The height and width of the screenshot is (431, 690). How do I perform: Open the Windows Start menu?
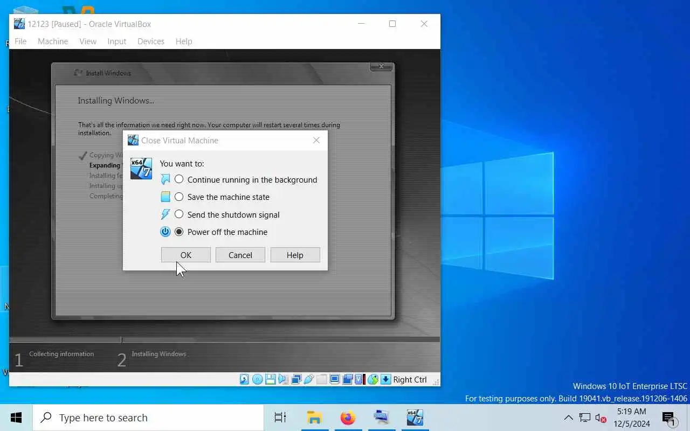click(x=16, y=418)
